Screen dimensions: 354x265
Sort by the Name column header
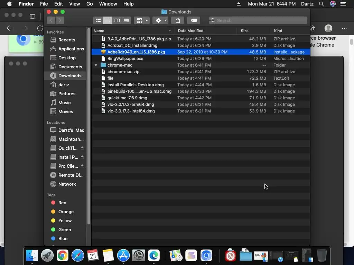[132, 31]
